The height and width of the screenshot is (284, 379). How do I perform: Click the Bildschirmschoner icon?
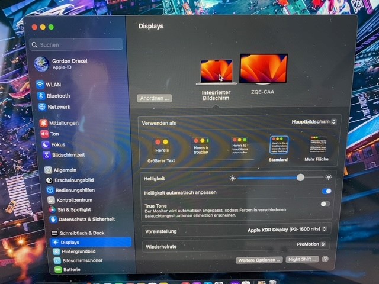[x=57, y=260]
